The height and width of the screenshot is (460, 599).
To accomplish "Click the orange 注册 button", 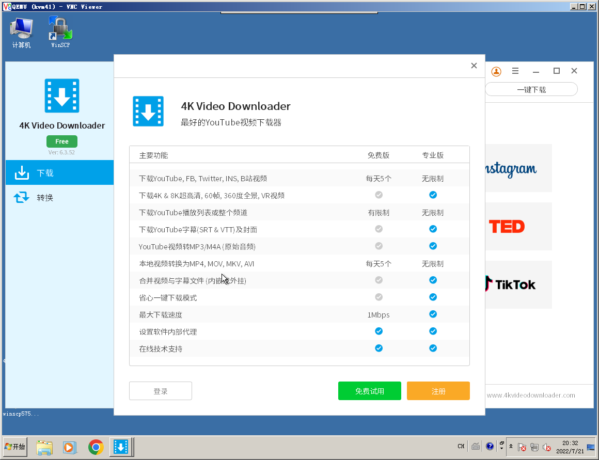I will pyautogui.click(x=438, y=391).
